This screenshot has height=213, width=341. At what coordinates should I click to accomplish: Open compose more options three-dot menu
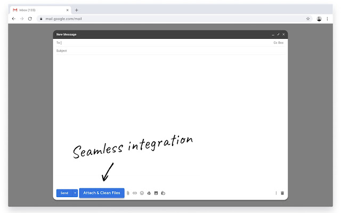coord(276,193)
